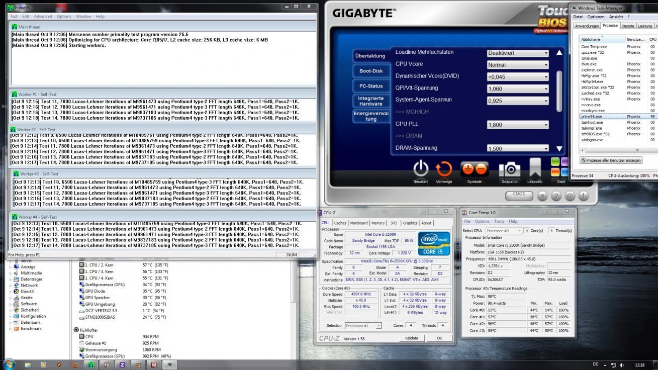Click DirectX icon in sidebar tree

pyautogui.click(x=17, y=292)
